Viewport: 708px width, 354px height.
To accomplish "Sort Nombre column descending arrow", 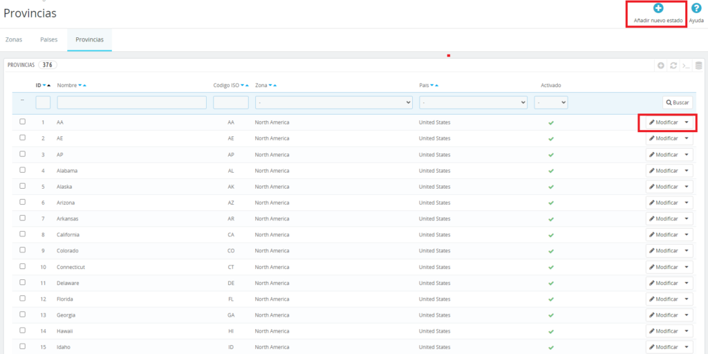I will tap(80, 86).
